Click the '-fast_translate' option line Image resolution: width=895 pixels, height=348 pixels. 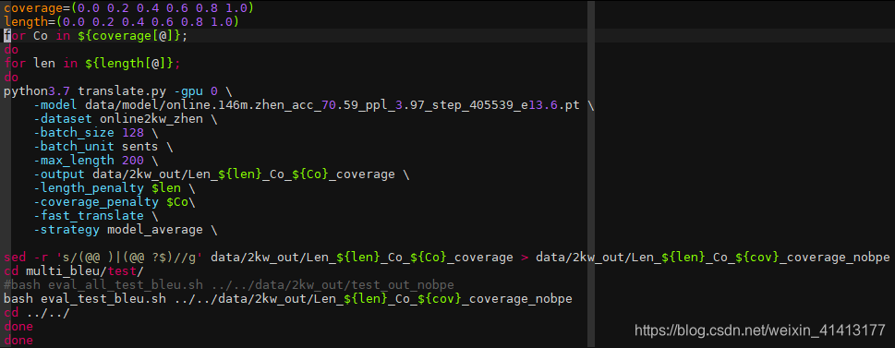(96, 216)
